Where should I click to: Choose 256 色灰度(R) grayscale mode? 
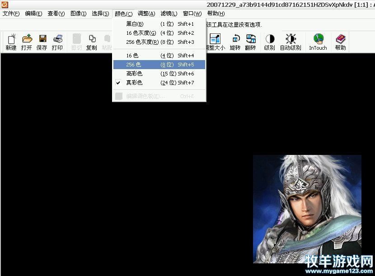159,42
